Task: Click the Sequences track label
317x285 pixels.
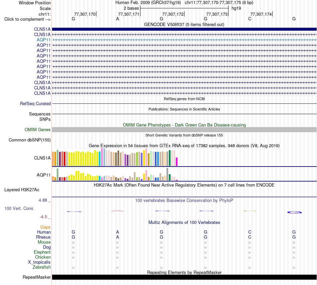Action: tap(40, 114)
